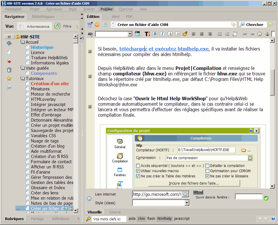Align text left
The height and width of the screenshot is (225, 278).
(194, 34)
